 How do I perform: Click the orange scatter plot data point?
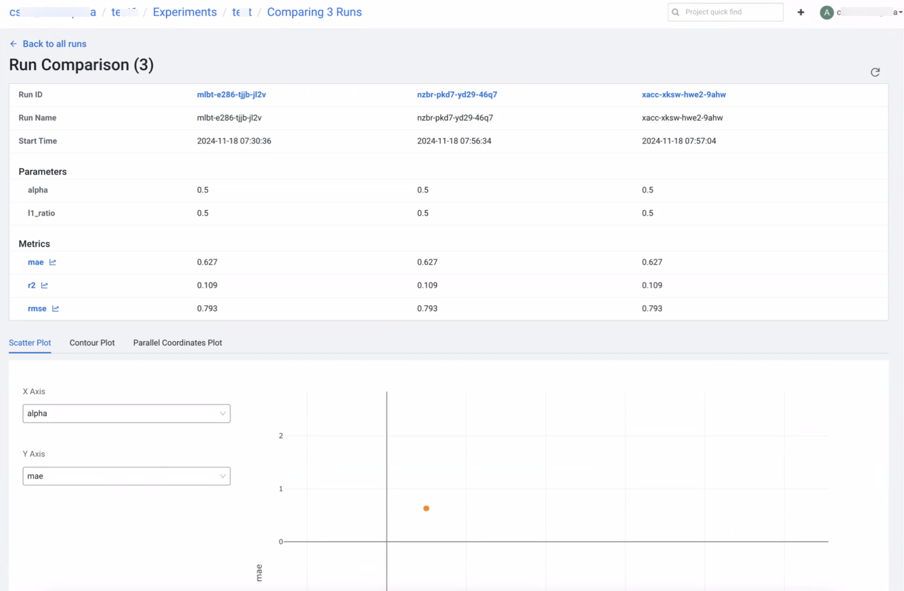pyautogui.click(x=426, y=508)
